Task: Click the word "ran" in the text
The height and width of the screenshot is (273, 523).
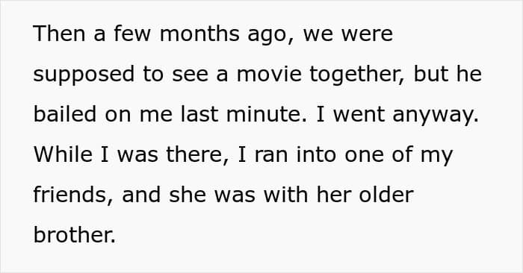Action: tap(270, 157)
